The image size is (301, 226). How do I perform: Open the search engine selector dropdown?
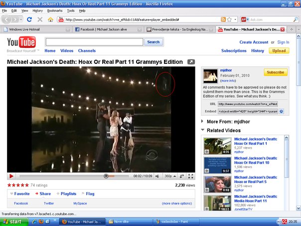pos(245,19)
